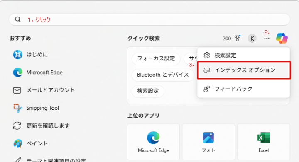This screenshot has height=162, width=299.
Task: Select フィードバック menu item
Action: [244, 89]
